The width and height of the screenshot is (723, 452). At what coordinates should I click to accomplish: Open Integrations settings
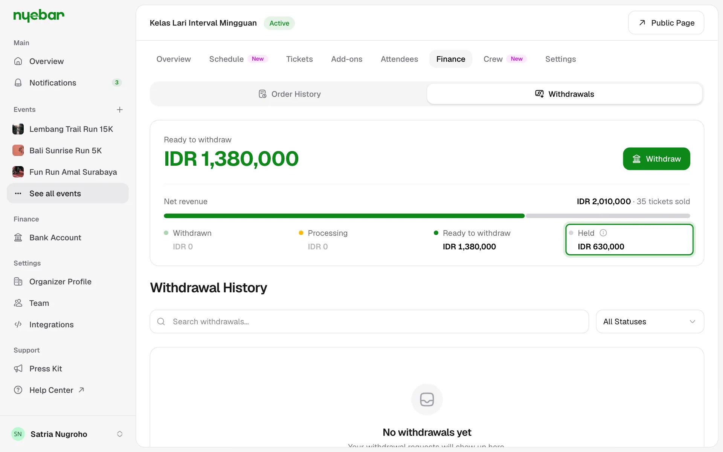68,325
